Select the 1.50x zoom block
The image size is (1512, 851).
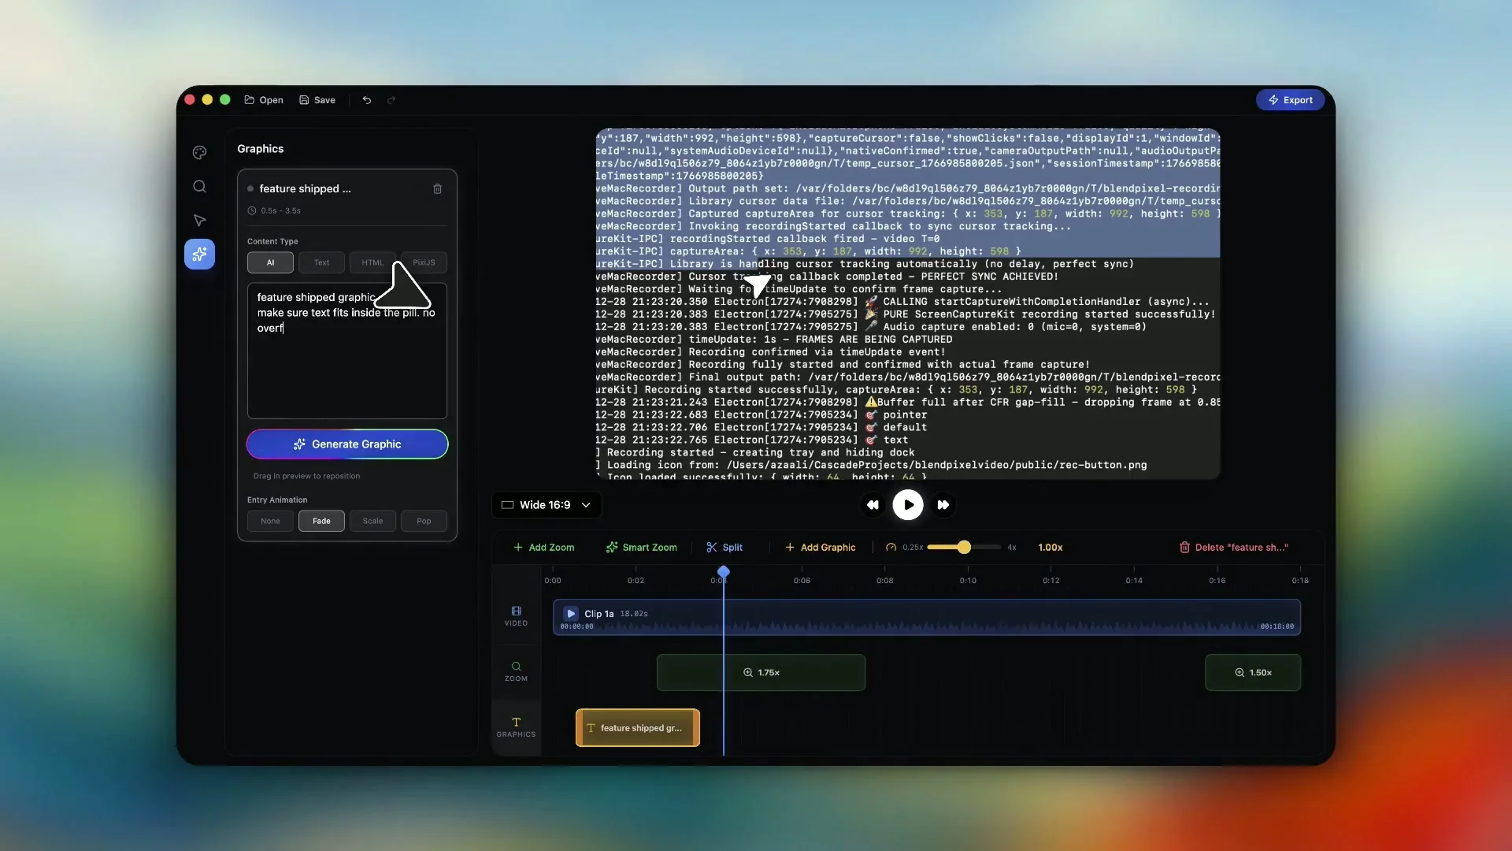1253,673
